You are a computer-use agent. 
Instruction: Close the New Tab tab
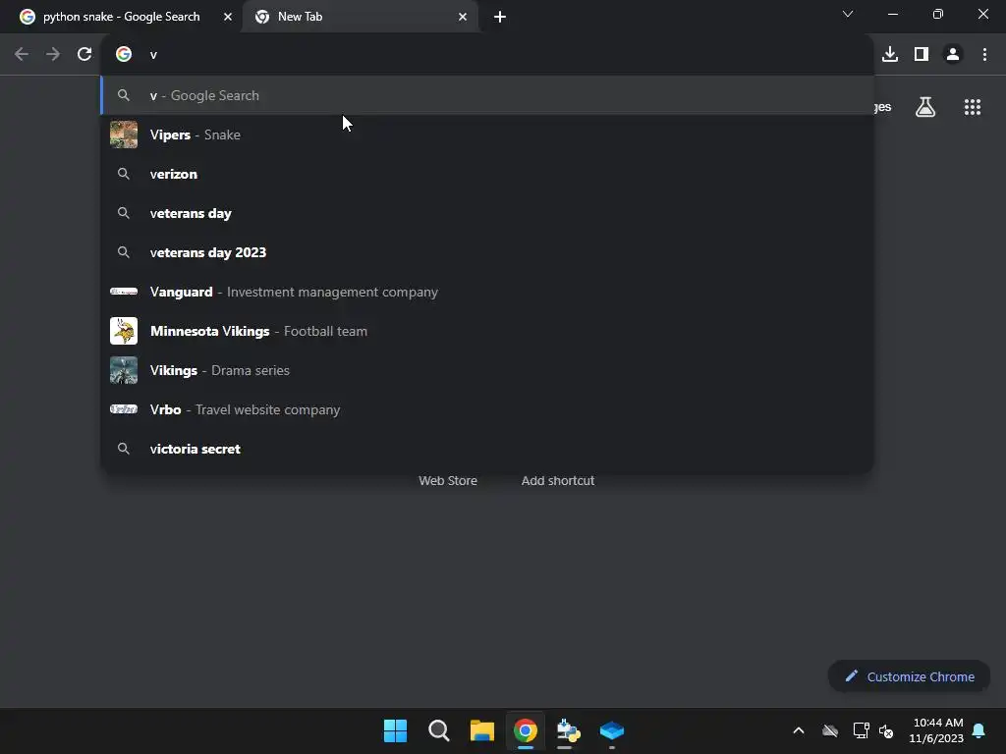pyautogui.click(x=463, y=17)
